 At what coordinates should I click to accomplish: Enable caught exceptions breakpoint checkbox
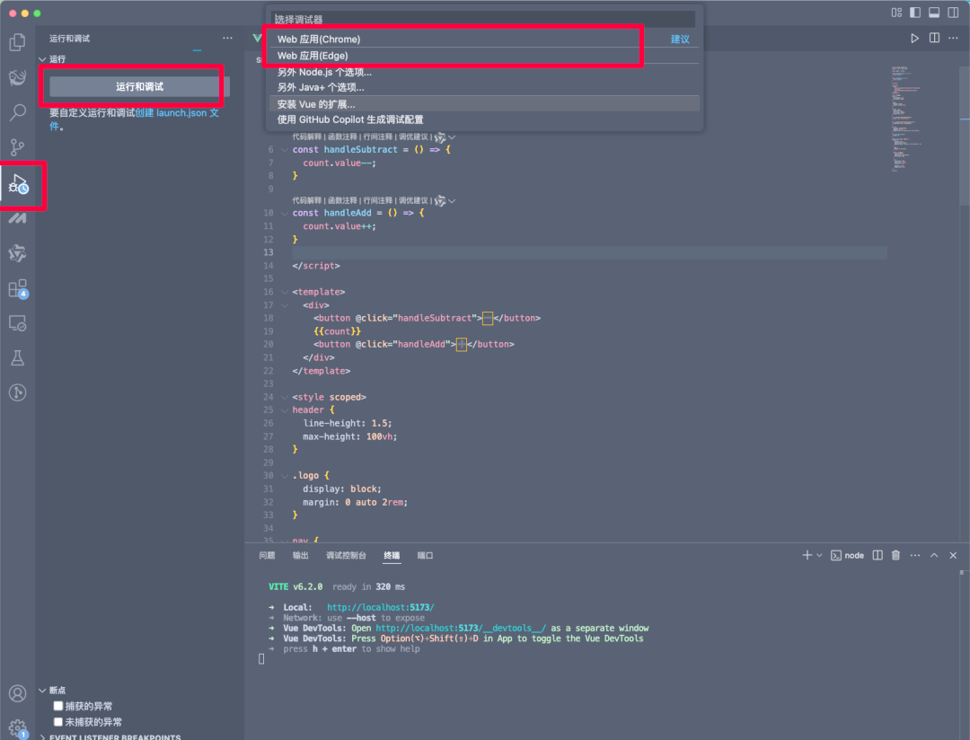coord(58,705)
